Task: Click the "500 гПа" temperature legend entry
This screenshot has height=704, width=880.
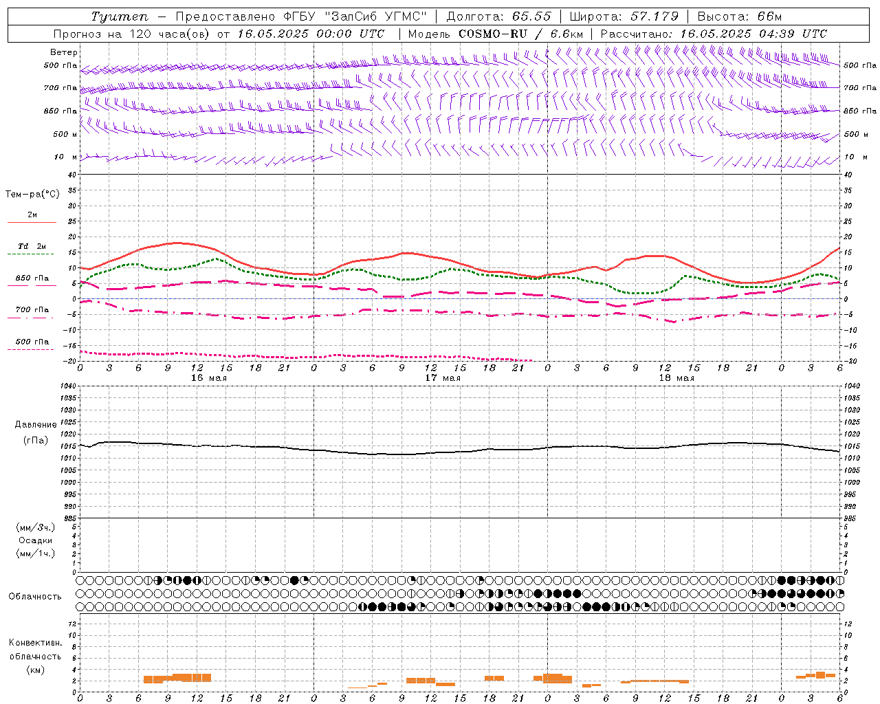Action: (x=32, y=342)
